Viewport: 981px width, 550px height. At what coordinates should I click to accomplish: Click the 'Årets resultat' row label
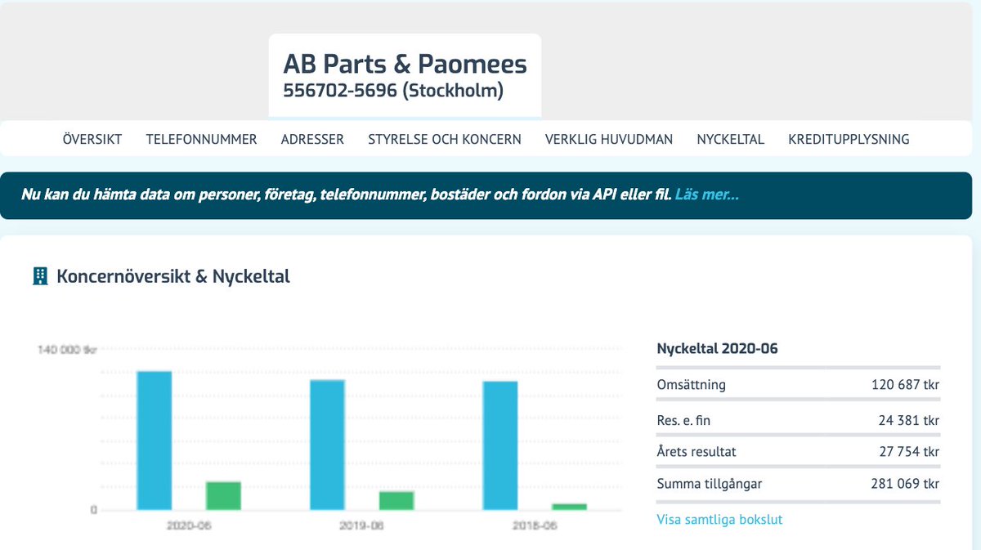pyautogui.click(x=697, y=452)
